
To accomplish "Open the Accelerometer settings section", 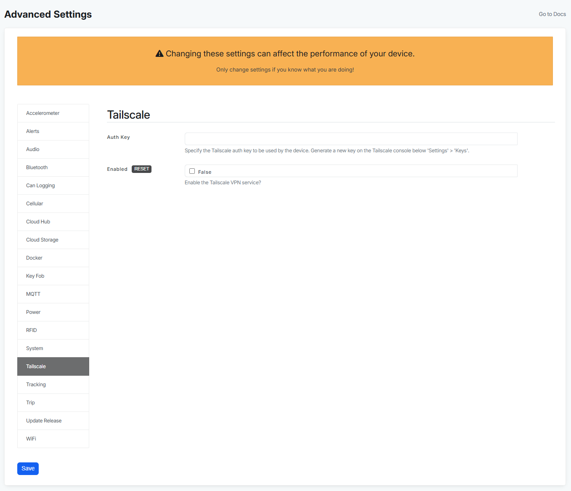I will click(x=53, y=113).
